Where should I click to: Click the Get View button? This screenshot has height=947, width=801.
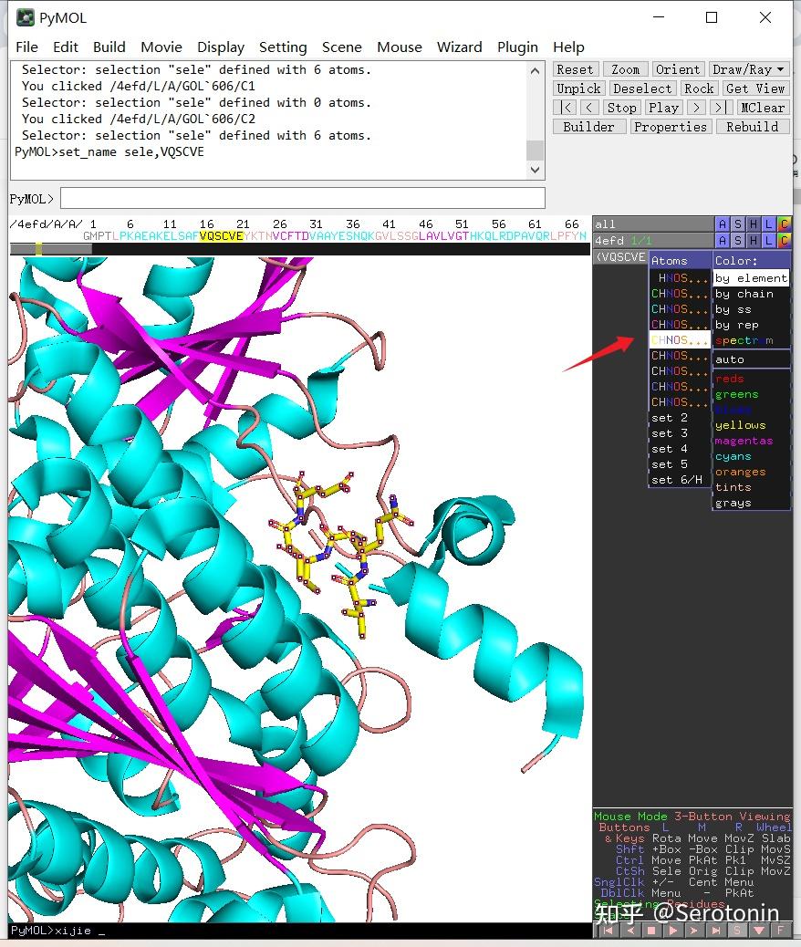coord(755,88)
